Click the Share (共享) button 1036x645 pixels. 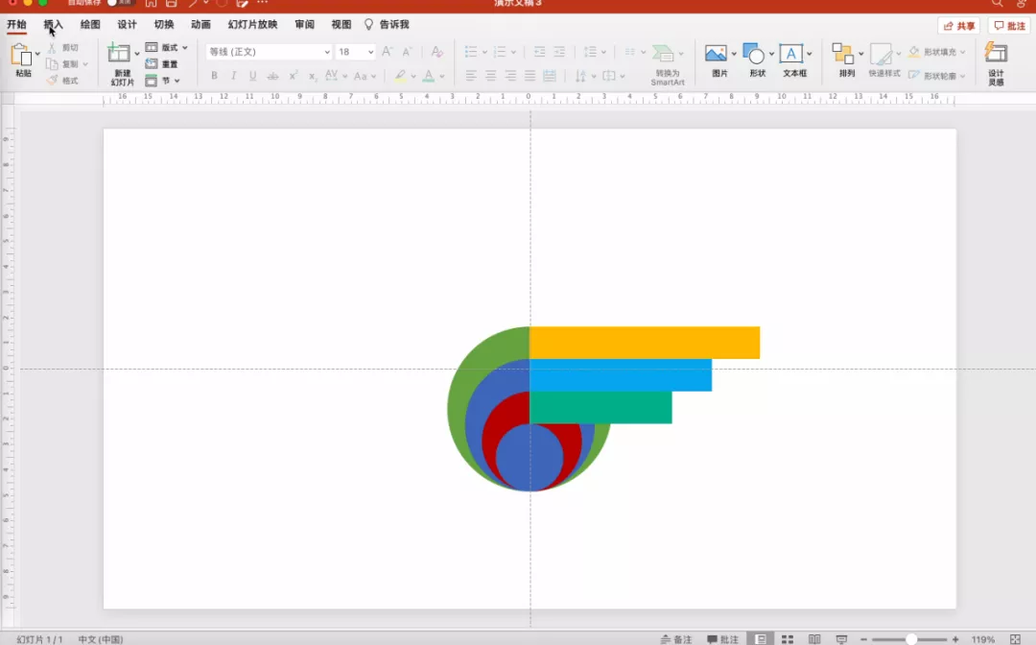tap(958, 26)
